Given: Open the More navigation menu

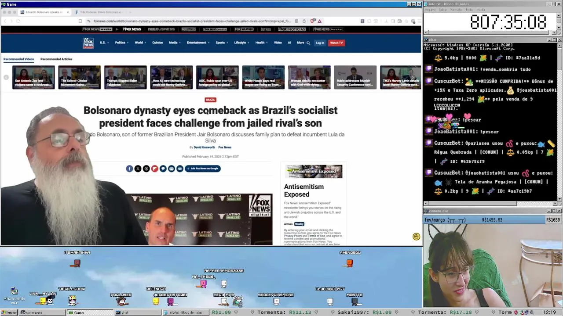Looking at the screenshot, I should [x=300, y=43].
